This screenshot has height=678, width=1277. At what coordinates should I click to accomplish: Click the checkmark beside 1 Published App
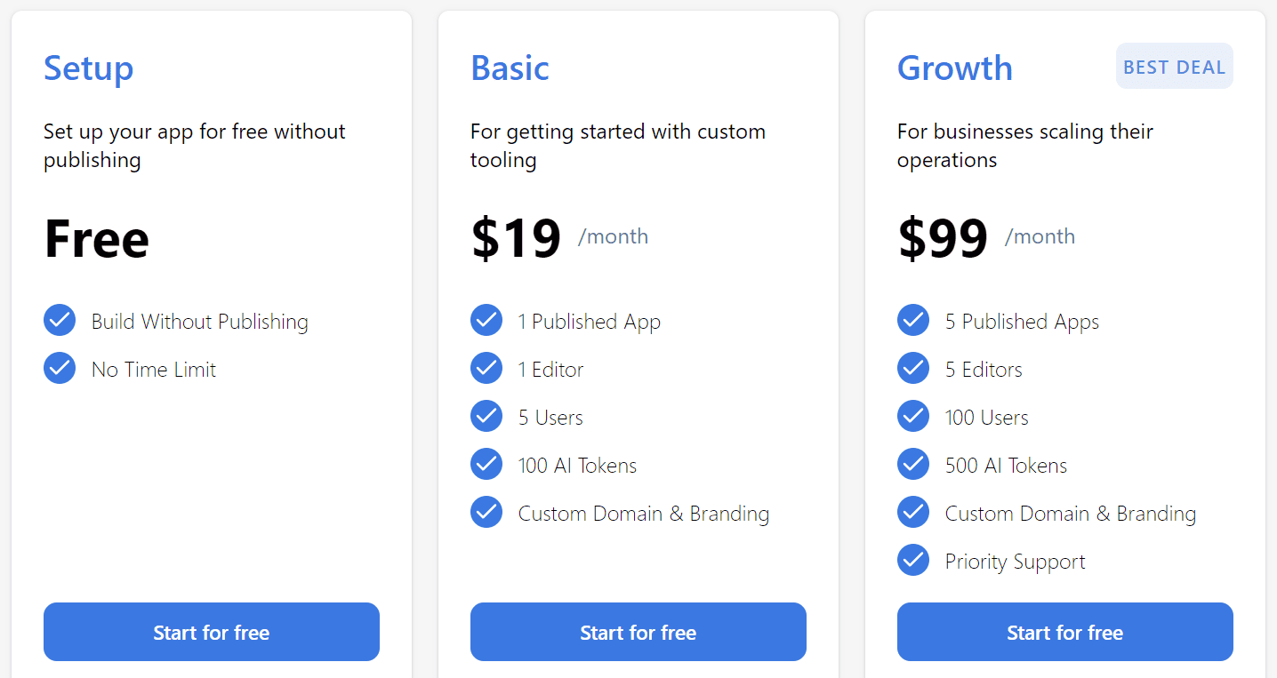point(486,320)
